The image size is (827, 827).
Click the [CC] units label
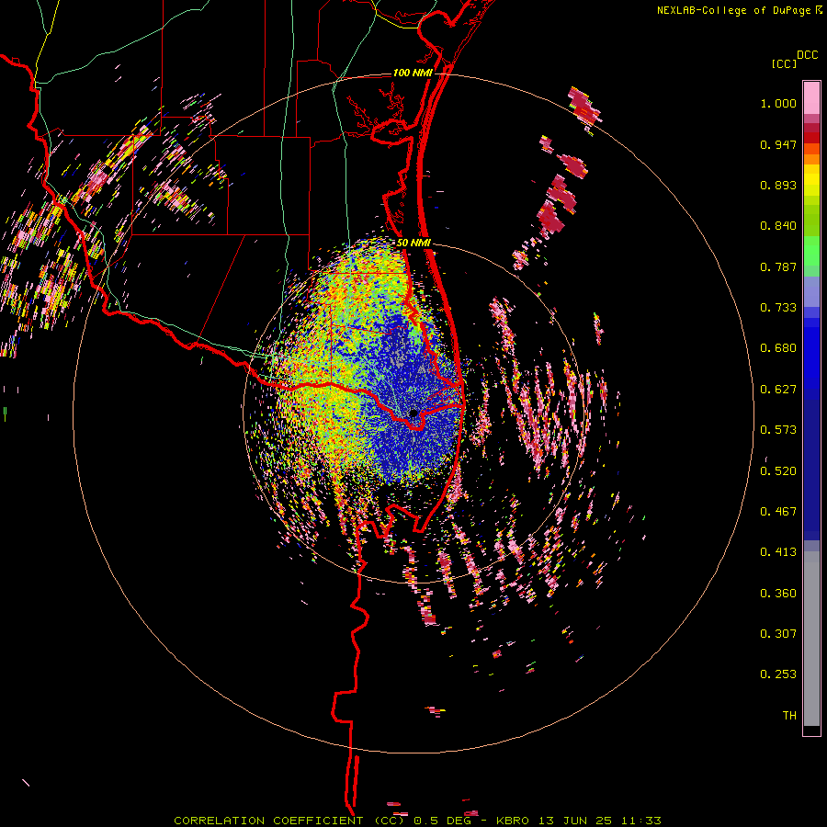(784, 63)
